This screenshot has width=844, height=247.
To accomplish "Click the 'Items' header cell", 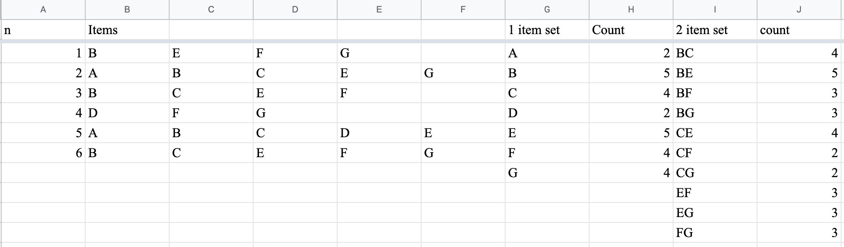I will [127, 30].
